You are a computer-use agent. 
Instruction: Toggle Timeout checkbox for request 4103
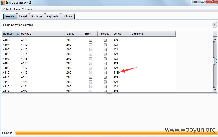click(x=105, y=40)
